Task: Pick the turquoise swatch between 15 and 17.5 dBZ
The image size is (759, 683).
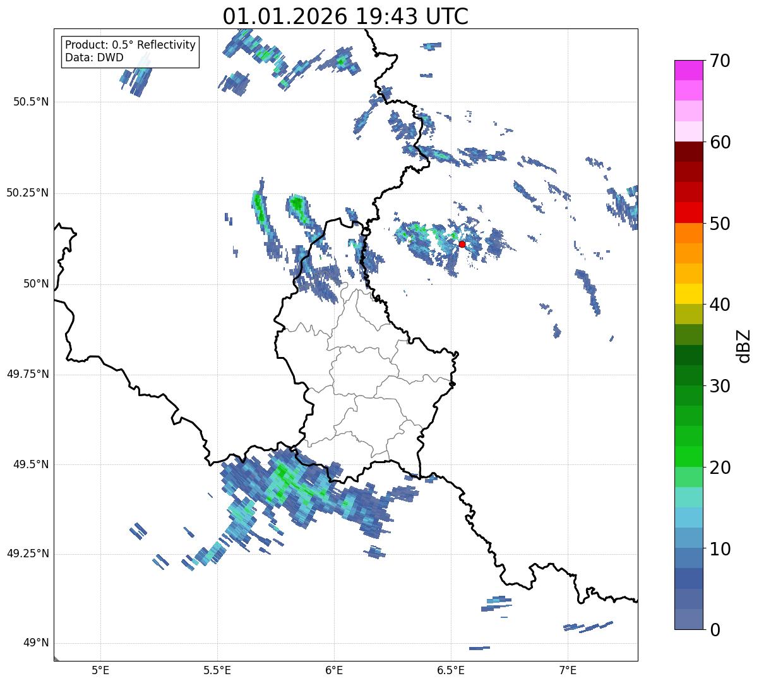Action: click(688, 497)
